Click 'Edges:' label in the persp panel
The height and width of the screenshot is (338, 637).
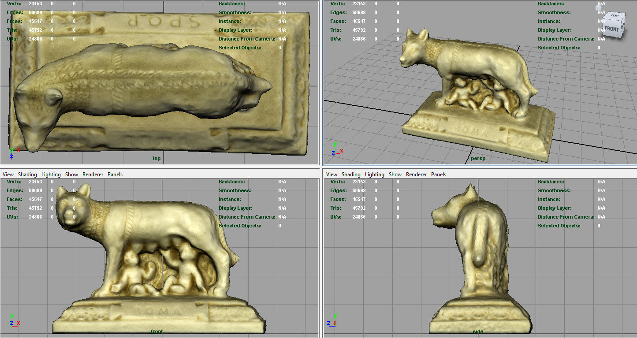[x=339, y=12]
